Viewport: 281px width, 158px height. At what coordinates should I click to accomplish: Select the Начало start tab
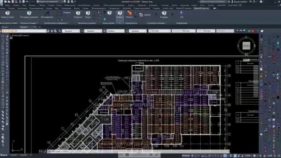(x=5, y=27)
